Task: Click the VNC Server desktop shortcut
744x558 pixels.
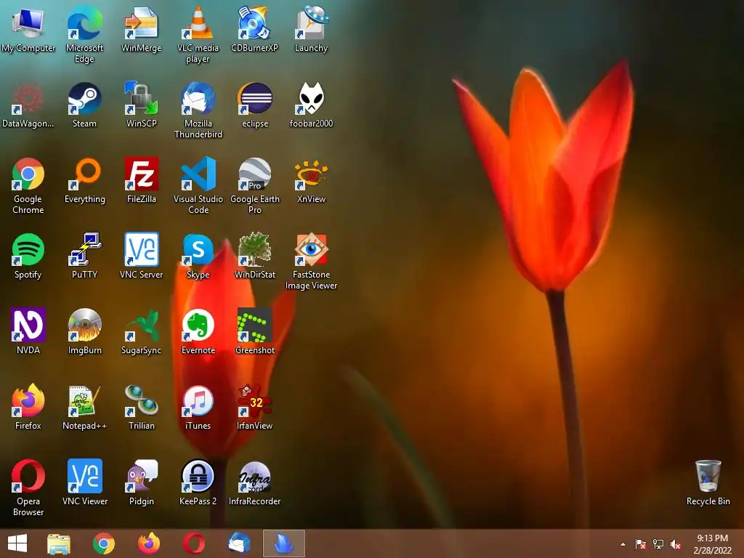Action: (x=142, y=256)
